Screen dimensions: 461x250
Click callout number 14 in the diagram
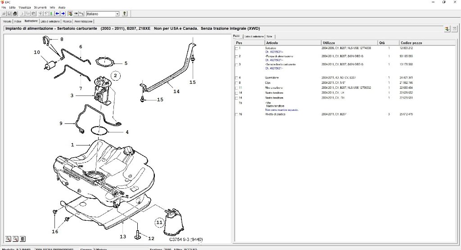(x=176, y=91)
